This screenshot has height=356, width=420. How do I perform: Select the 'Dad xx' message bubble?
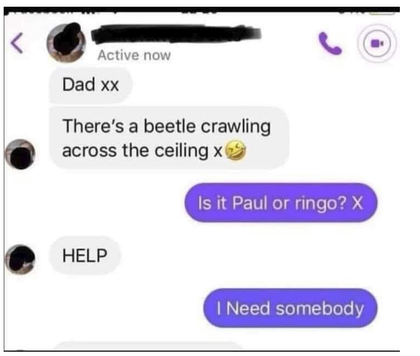point(91,85)
